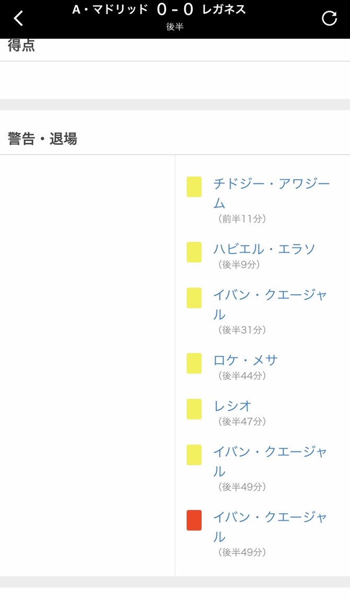Select the レガネス team name
Screen dimensions: 350x602
click(x=224, y=9)
